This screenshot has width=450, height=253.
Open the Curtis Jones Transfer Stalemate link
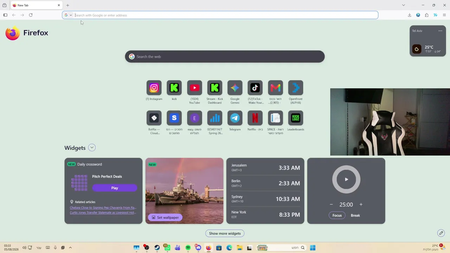point(103,213)
